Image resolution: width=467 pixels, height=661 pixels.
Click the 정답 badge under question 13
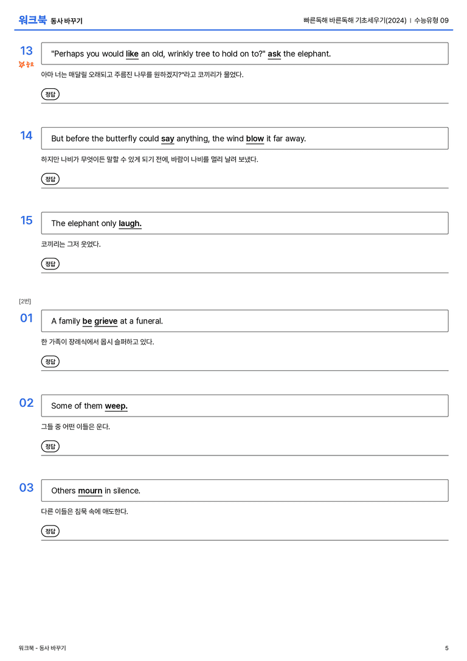[x=50, y=94]
